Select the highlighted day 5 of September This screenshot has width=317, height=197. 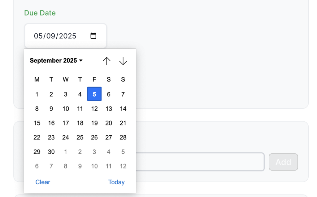coord(94,94)
